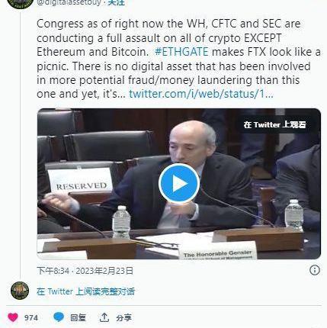Click the share upload arrow icon
The width and height of the screenshot is (327, 328).
(104, 317)
